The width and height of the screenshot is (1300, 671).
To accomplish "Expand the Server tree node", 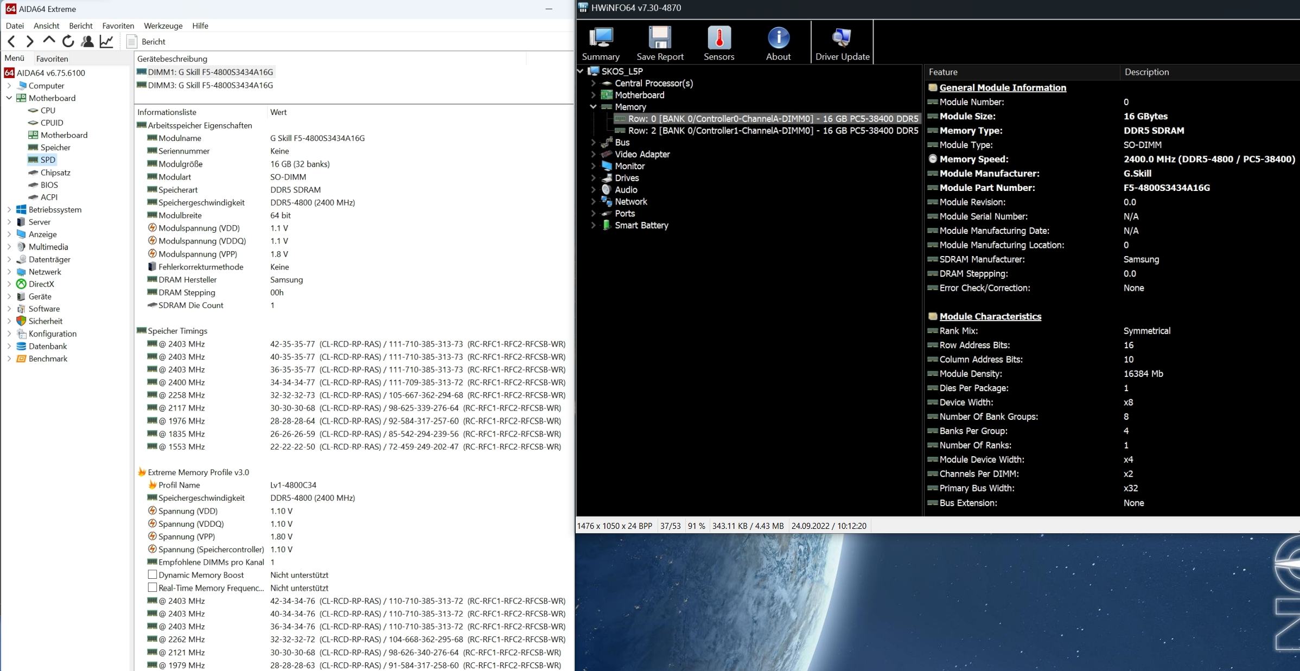I will pyautogui.click(x=9, y=222).
